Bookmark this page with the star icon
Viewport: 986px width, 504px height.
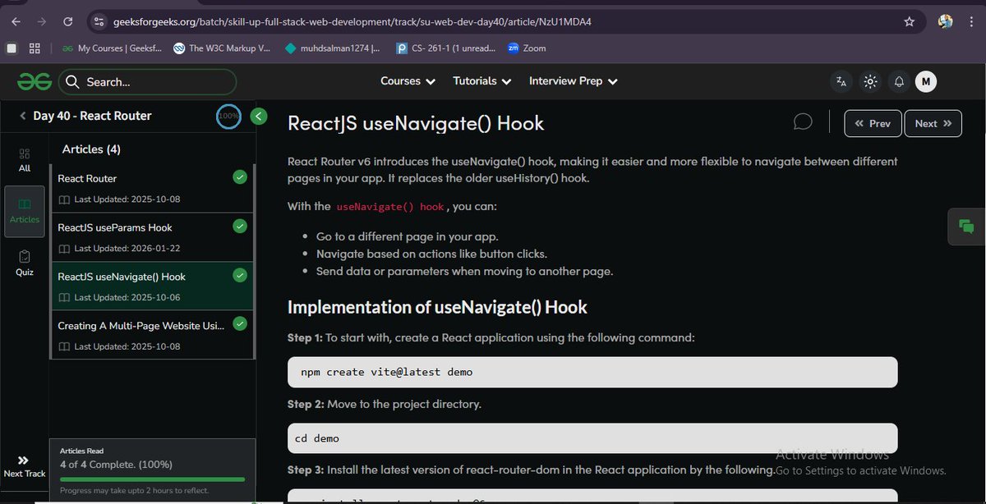click(909, 21)
